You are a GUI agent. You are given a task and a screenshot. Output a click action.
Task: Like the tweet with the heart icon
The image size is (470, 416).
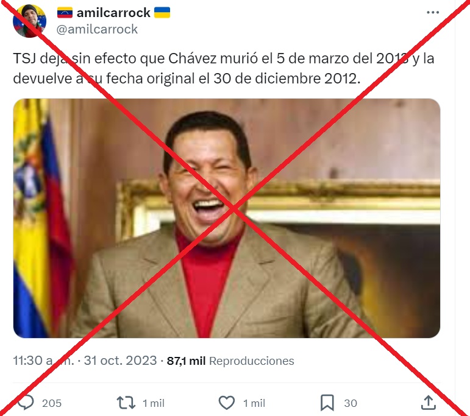[227, 403]
